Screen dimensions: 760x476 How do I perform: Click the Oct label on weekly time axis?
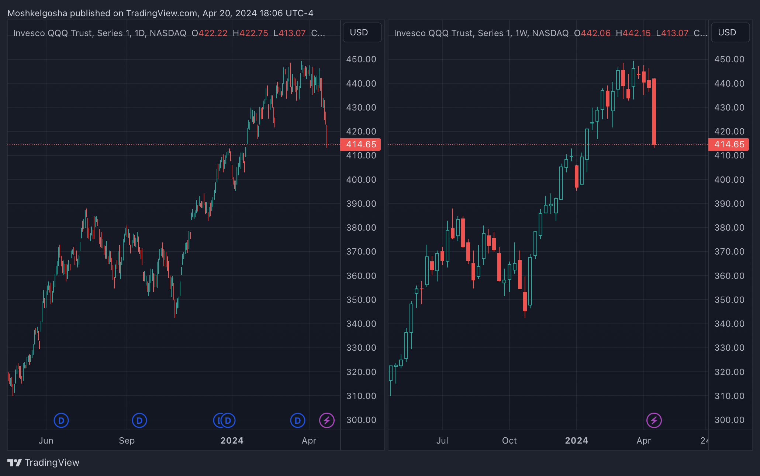(x=509, y=441)
